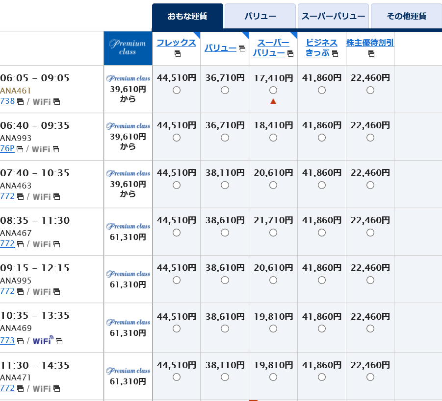Open WiFi info popup icon for ANA461
Image resolution: width=442 pixels, height=401 pixels.
[x=56, y=101]
